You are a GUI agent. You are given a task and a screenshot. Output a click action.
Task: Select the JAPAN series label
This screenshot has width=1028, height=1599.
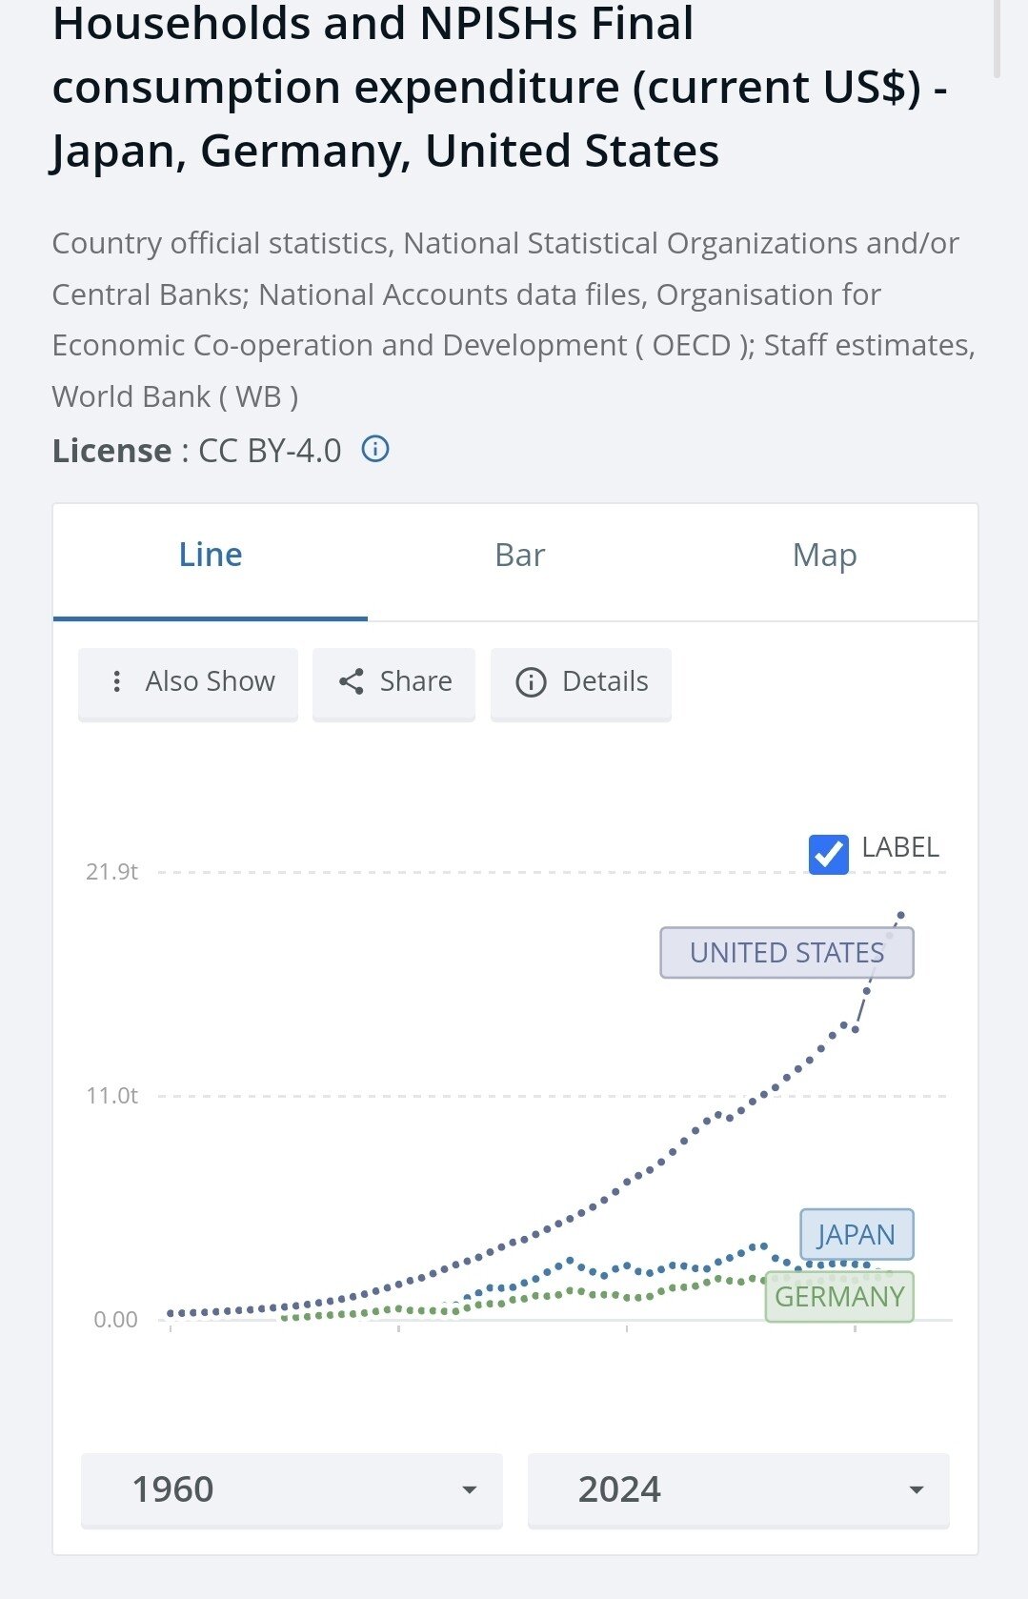point(856,1235)
